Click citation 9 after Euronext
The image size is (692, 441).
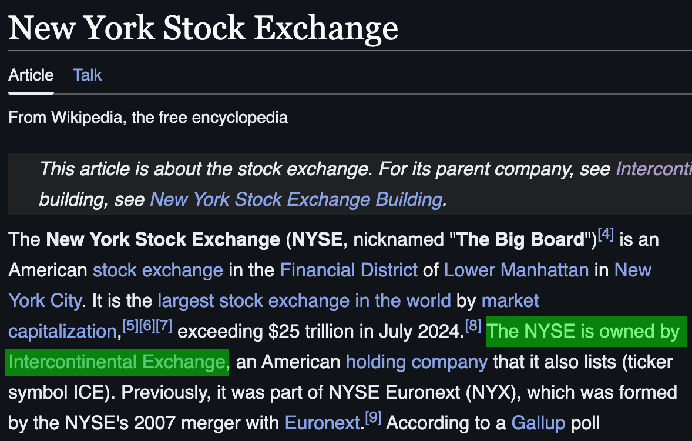click(x=373, y=418)
